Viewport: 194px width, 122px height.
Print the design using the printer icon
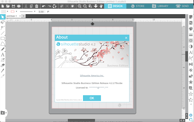pos(19,6)
